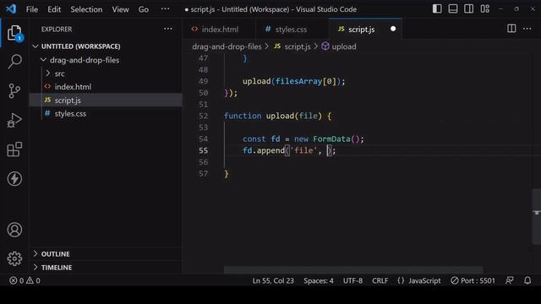541x304 pixels.
Task: Open editor More Actions ellipsis
Action: pyautogui.click(x=527, y=29)
